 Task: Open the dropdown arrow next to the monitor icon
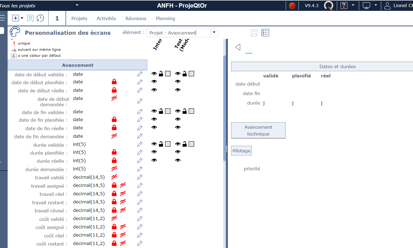pyautogui.click(x=375, y=5)
